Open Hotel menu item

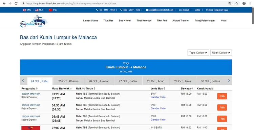(224, 21)
